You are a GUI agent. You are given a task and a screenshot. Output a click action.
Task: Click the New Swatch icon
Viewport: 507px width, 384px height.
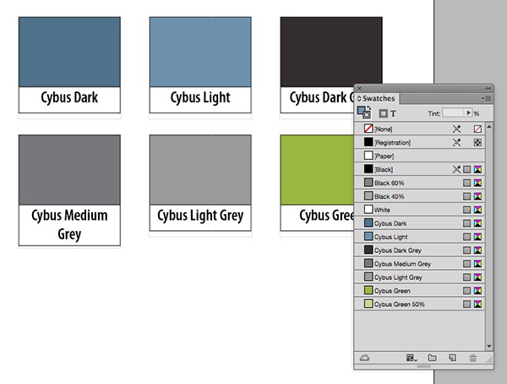[x=452, y=358]
